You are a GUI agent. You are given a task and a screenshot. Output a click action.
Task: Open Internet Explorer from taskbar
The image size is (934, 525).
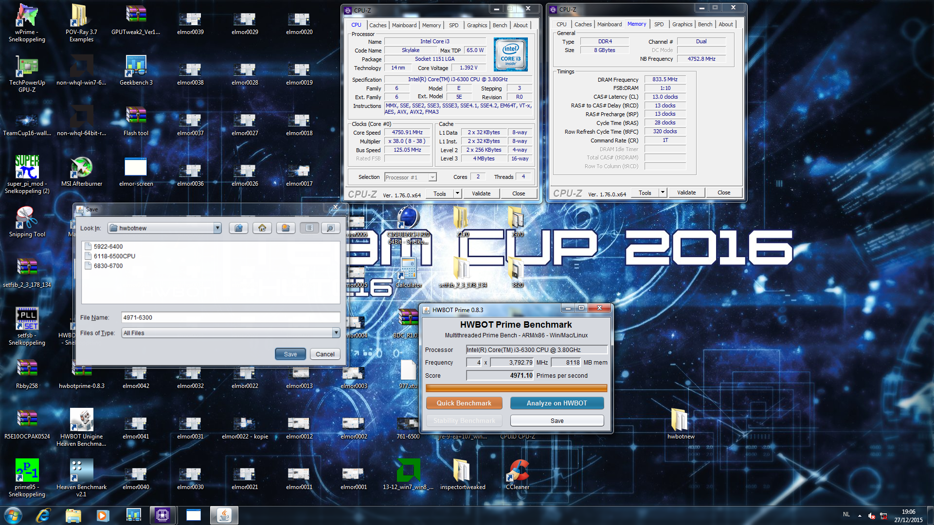pyautogui.click(x=43, y=515)
